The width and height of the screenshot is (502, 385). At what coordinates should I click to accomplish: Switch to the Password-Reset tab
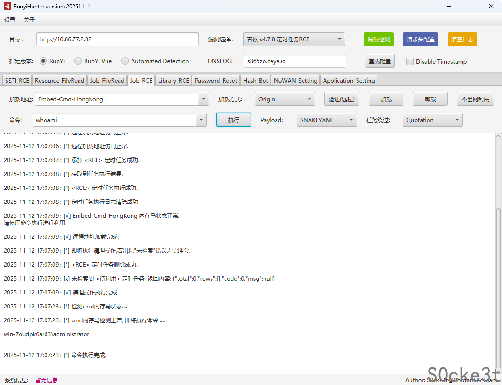pyautogui.click(x=216, y=81)
